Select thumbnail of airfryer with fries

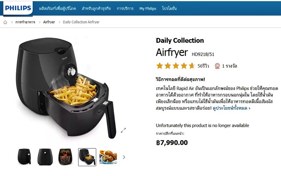87,157
